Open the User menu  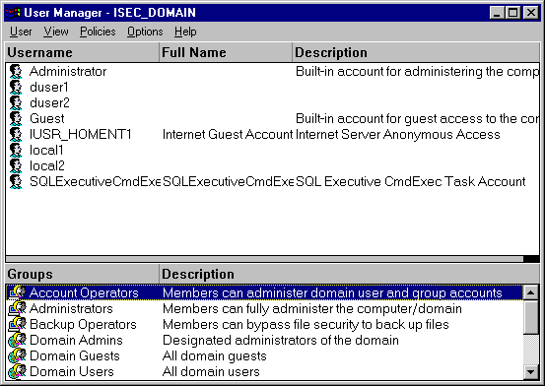tap(21, 32)
